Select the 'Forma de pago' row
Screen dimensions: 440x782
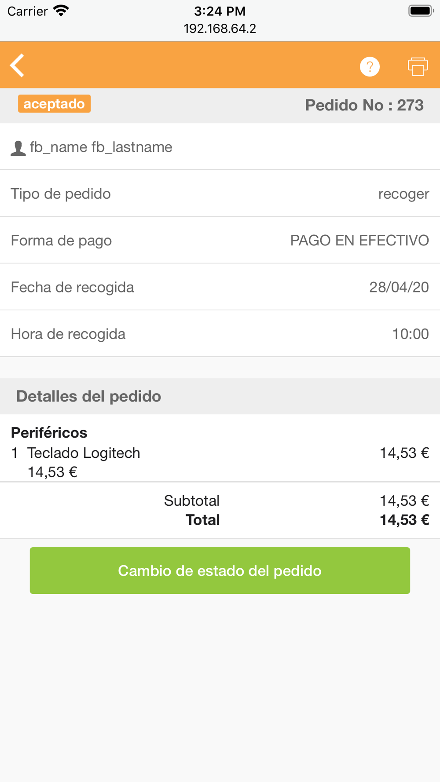point(220,240)
